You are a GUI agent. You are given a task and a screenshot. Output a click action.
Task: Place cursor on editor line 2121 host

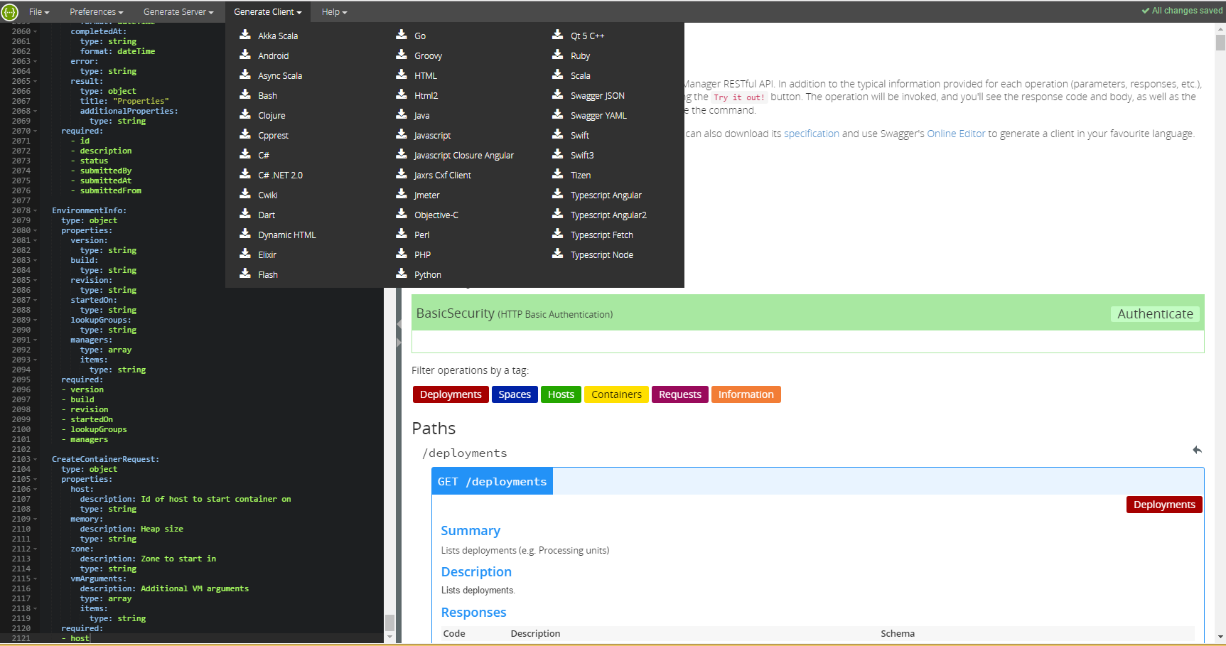coord(80,638)
